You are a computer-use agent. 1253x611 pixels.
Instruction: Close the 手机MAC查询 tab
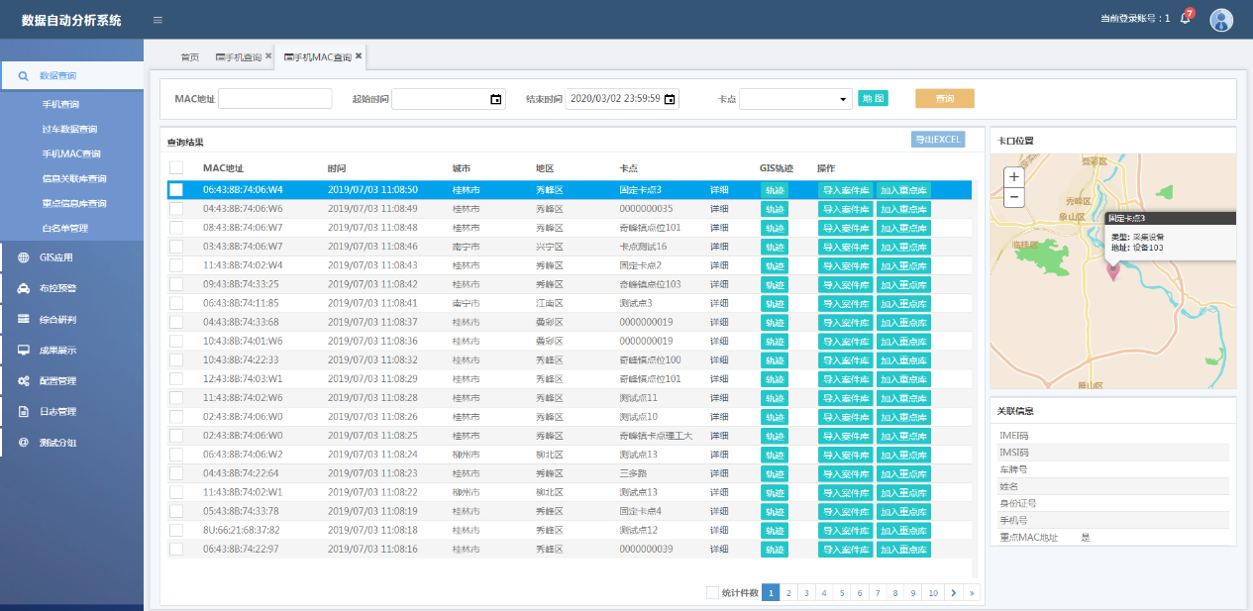(x=359, y=56)
